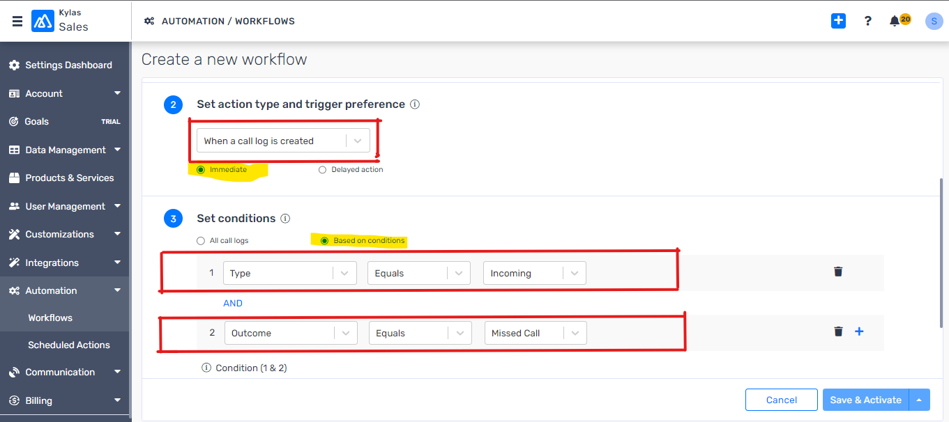This screenshot has width=949, height=422.
Task: Expand the Data Management sidebar menu
Action: tap(65, 150)
